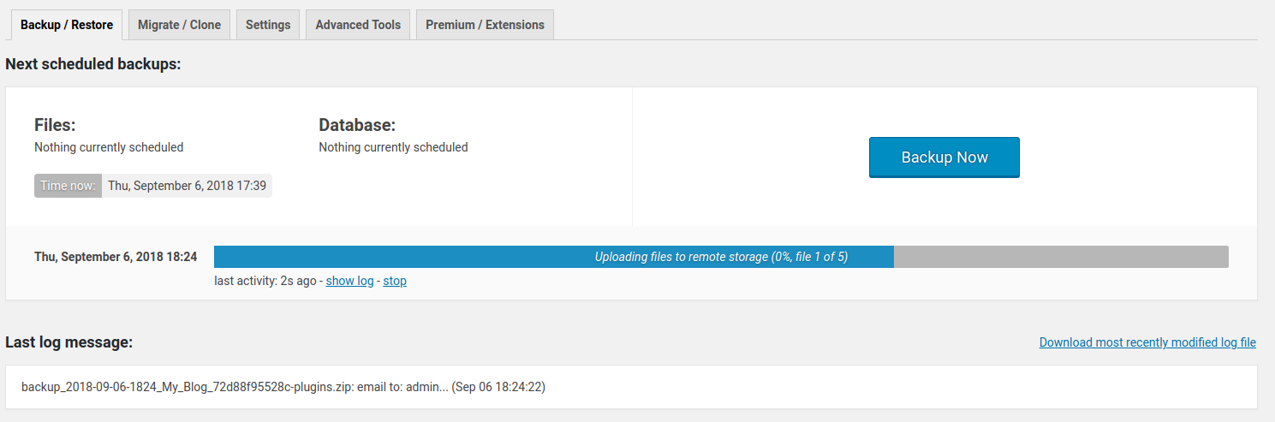Screen dimensions: 1275x422
Task: Open the Backup / Restore tab
Action: pyautogui.click(x=67, y=25)
